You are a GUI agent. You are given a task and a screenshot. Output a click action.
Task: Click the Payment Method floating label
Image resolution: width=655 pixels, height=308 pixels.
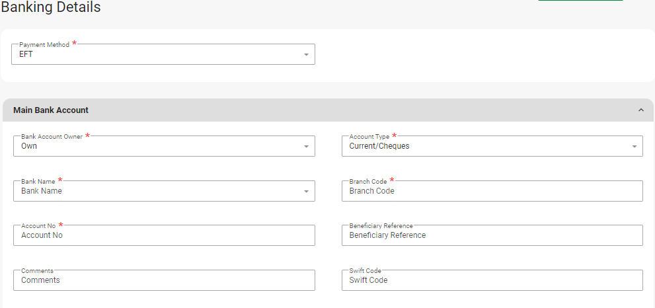[x=44, y=45]
